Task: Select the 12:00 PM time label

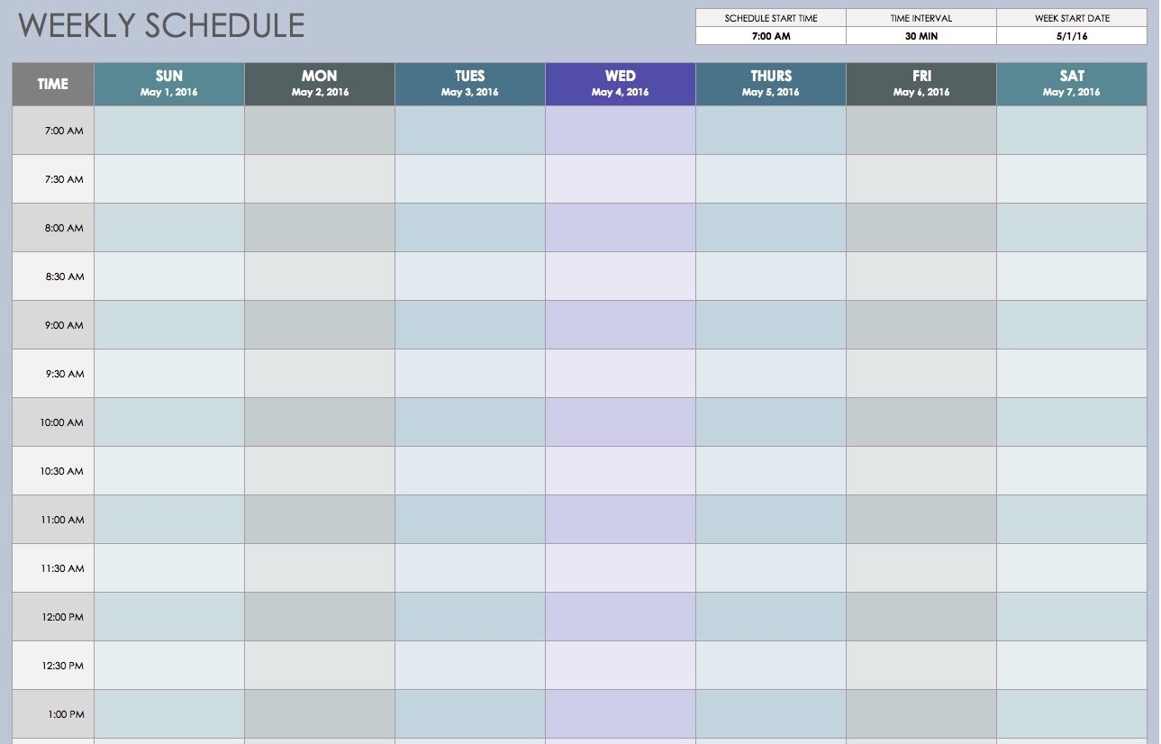Action: (x=61, y=617)
